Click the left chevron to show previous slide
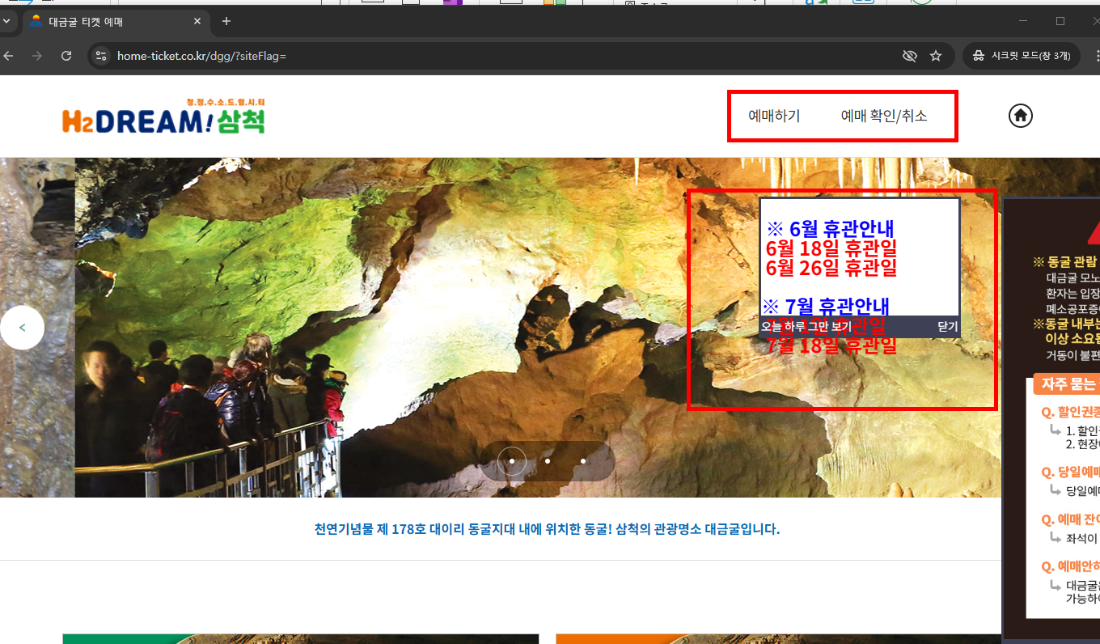1100x644 pixels. pos(22,327)
